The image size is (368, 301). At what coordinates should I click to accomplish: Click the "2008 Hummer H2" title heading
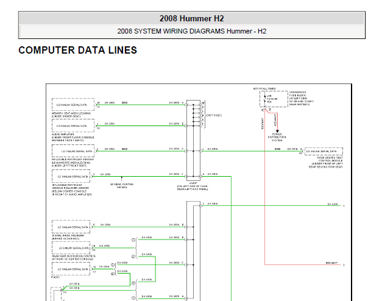coord(192,18)
